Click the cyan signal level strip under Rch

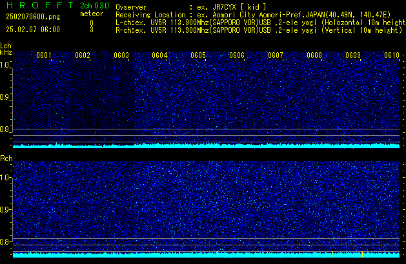[206, 255]
